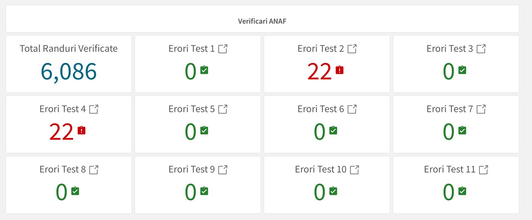Click the red alert clipboard icon in Erori Test 2

point(339,70)
